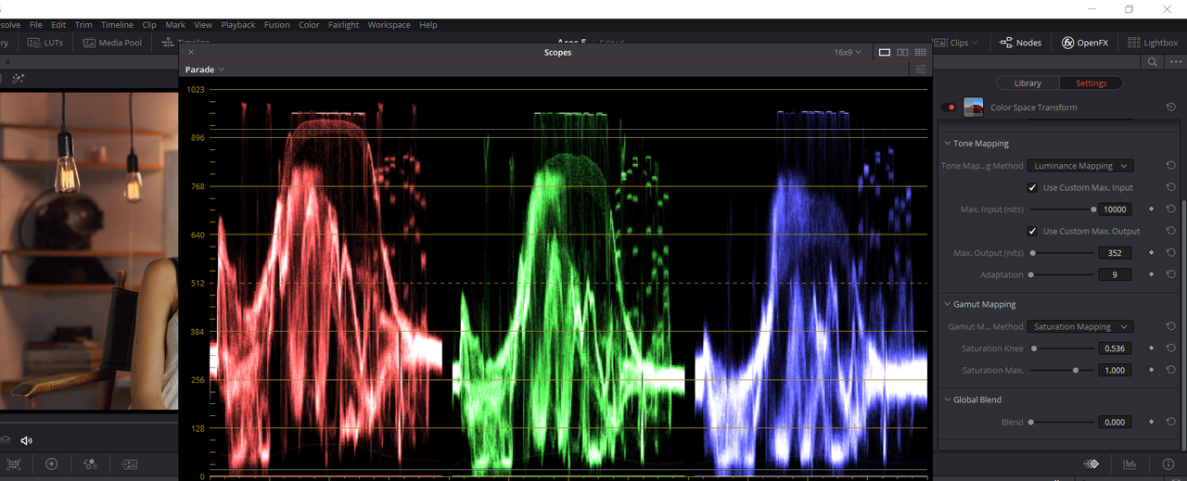Open the Help menu

click(x=428, y=25)
